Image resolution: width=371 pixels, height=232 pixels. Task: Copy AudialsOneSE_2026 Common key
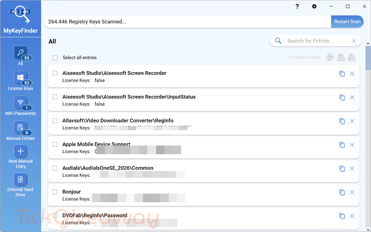point(342,169)
